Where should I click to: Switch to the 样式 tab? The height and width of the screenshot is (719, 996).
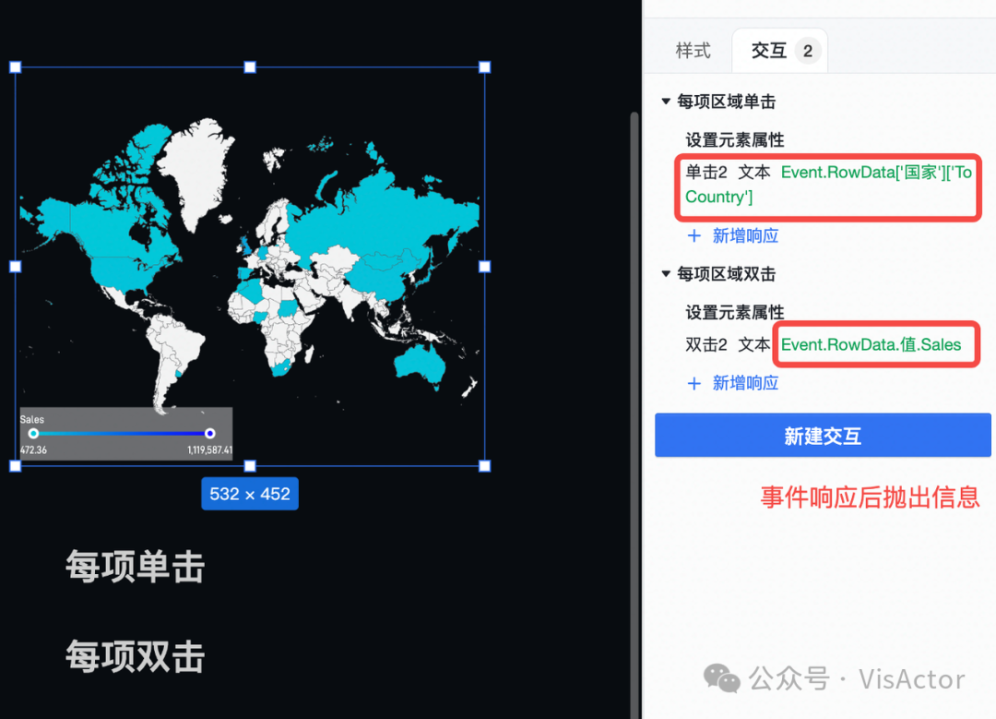693,50
